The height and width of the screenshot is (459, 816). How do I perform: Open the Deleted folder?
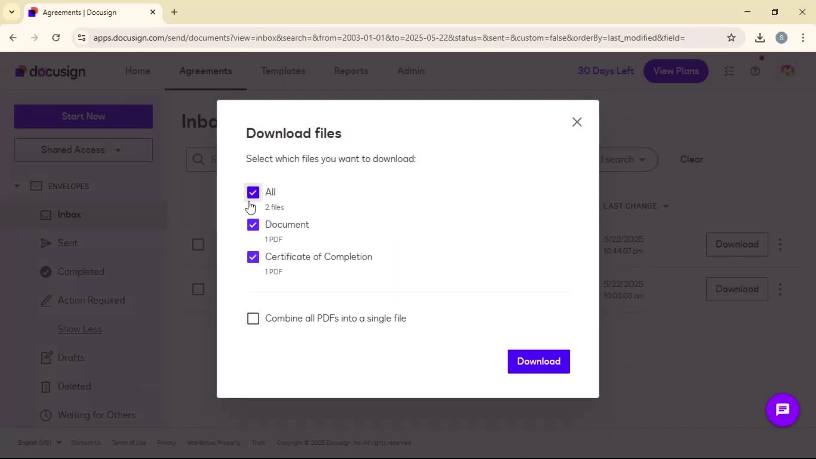[74, 386]
